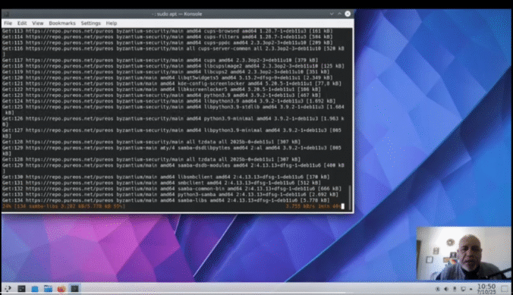Click the Get:124 libpython3.9 line
The height and width of the screenshot is (295, 513).
[168, 101]
